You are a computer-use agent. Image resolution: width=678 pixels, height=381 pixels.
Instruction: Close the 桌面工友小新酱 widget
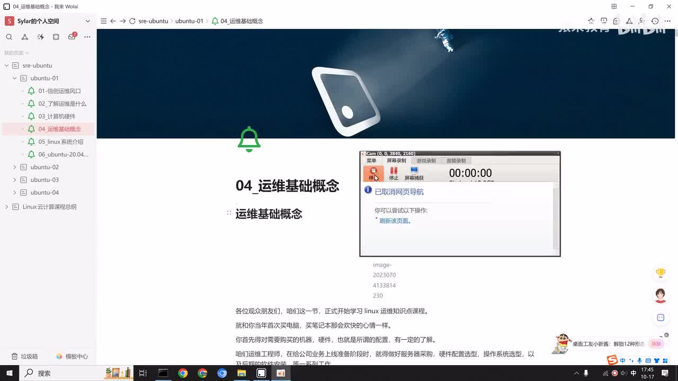tap(666, 335)
